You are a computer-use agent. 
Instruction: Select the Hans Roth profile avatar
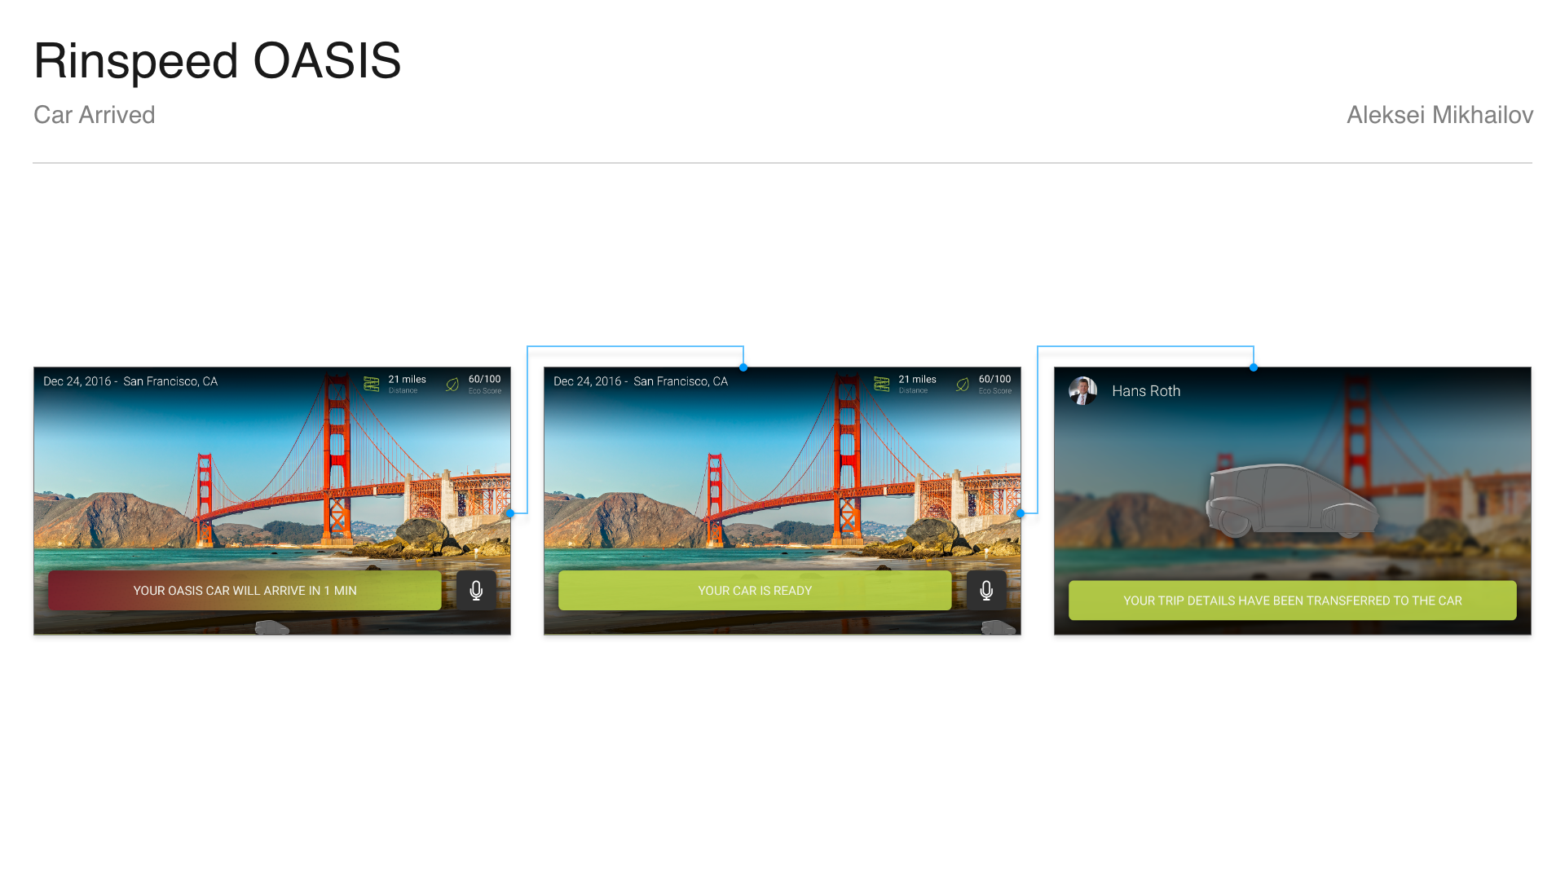click(x=1082, y=391)
